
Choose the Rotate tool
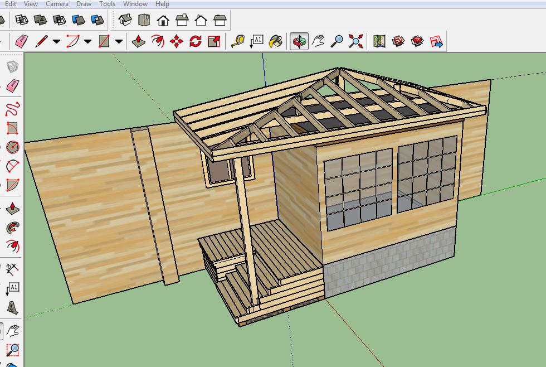click(196, 41)
